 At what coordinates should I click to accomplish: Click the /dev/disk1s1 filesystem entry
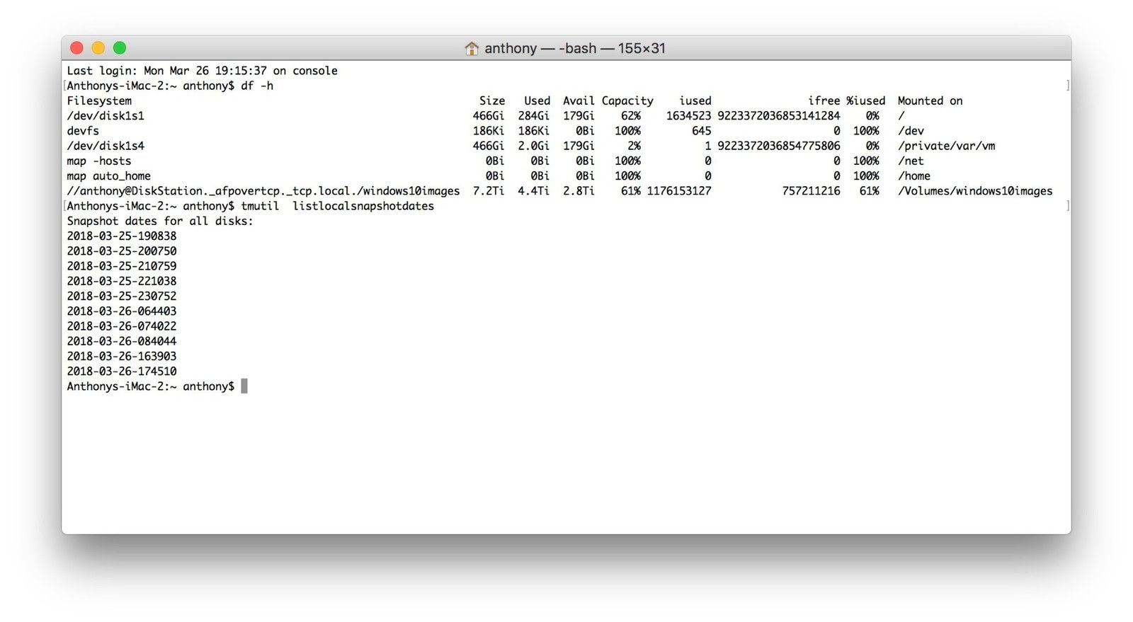(x=106, y=116)
